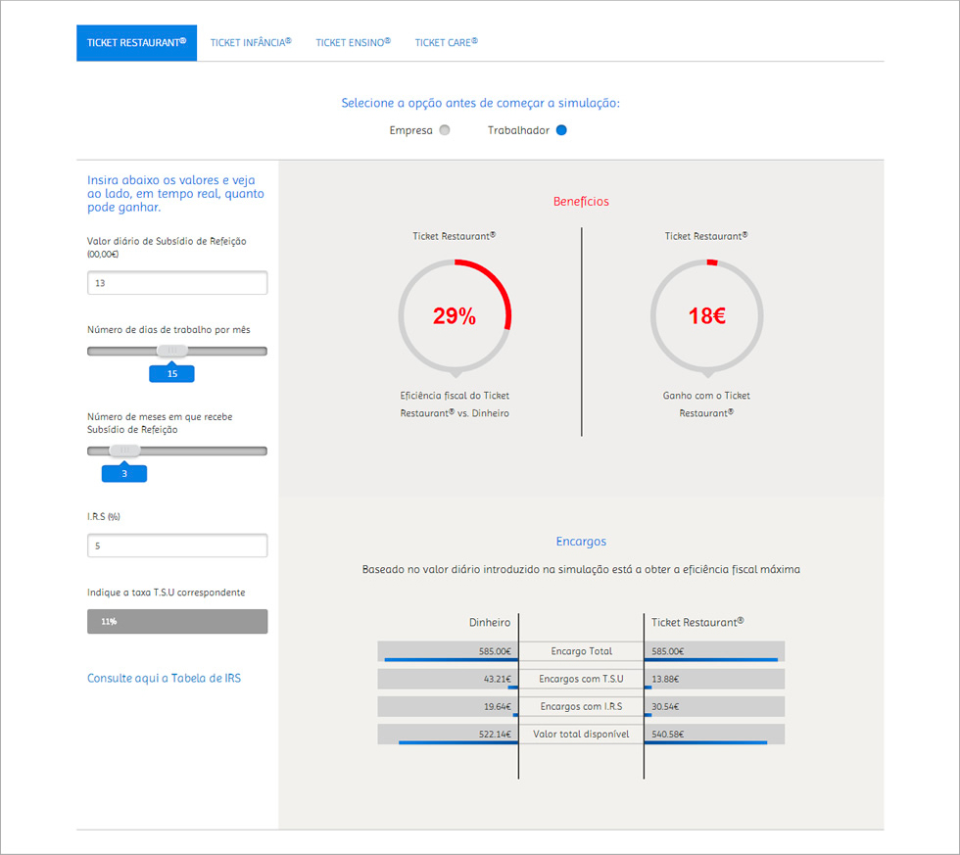The height and width of the screenshot is (855, 960).
Task: Select the Empresa radio option
Action: coord(445,130)
